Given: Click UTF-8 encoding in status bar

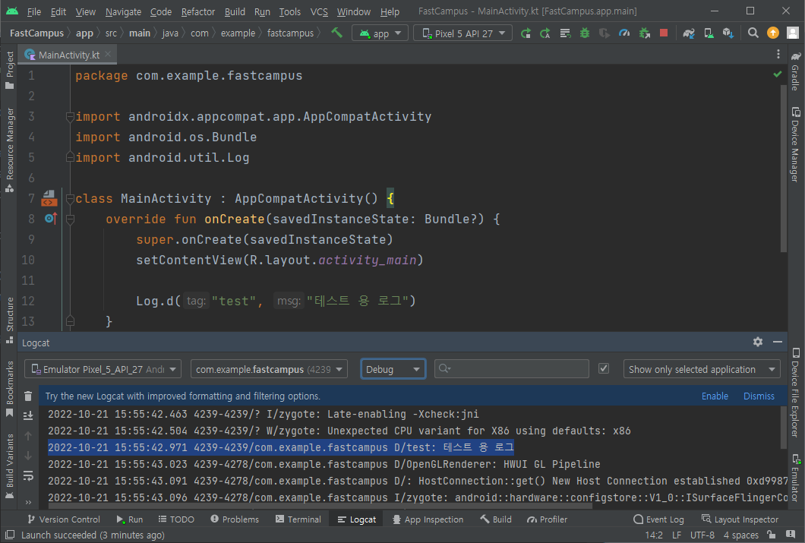Looking at the screenshot, I should coord(702,535).
